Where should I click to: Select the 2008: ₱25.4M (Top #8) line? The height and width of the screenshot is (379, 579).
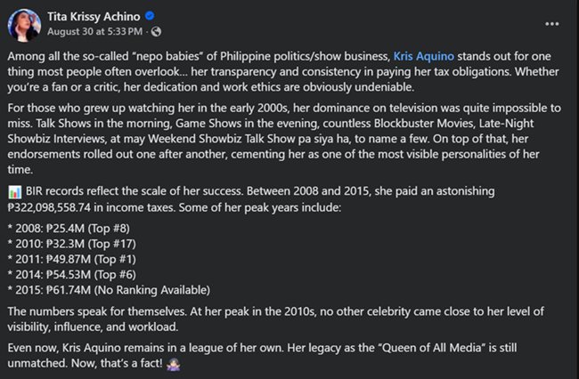(69, 229)
